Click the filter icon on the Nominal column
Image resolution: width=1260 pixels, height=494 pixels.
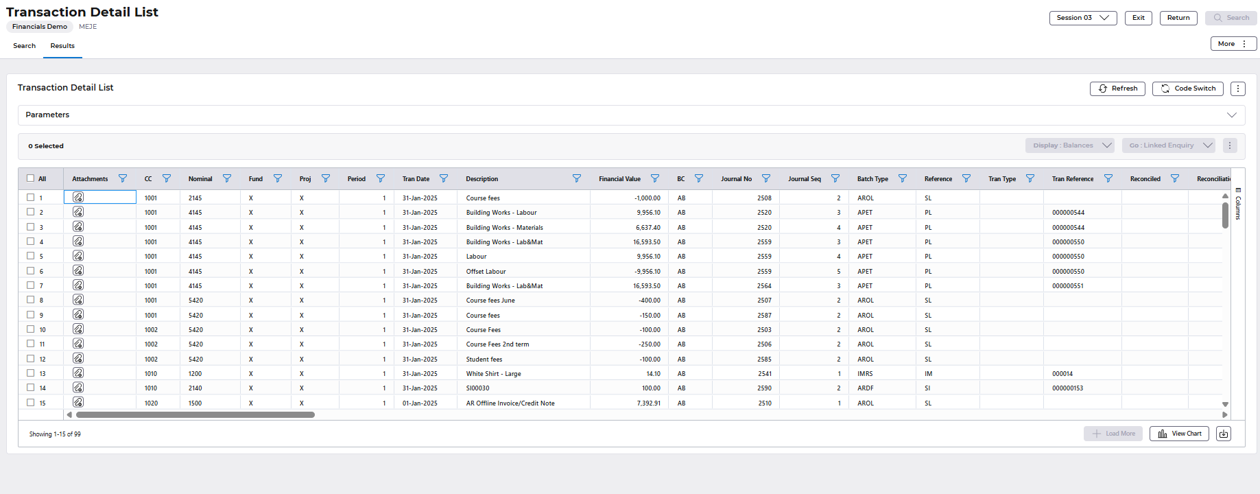[x=227, y=178]
